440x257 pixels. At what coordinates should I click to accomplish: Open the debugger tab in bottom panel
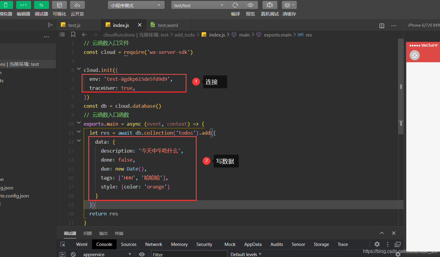[x=70, y=233]
